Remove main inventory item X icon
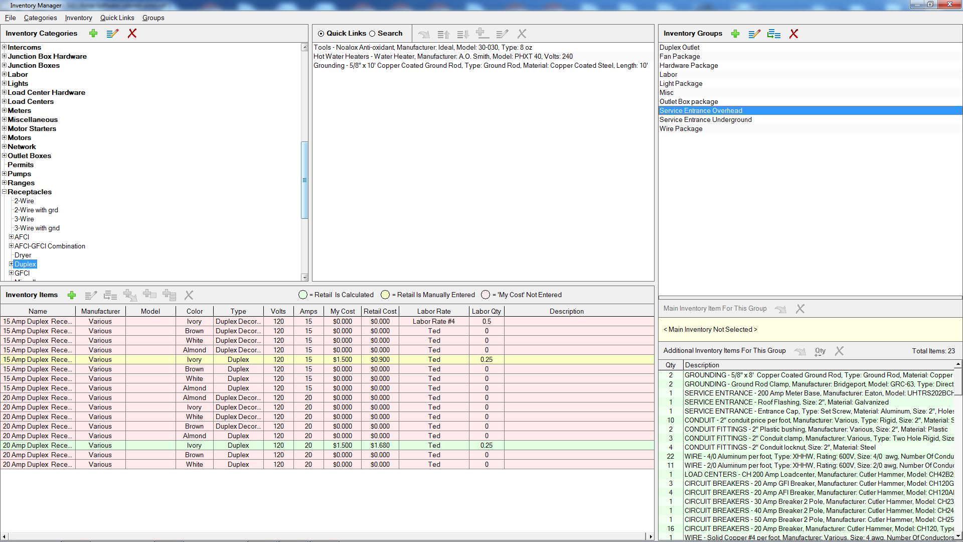 (800, 309)
